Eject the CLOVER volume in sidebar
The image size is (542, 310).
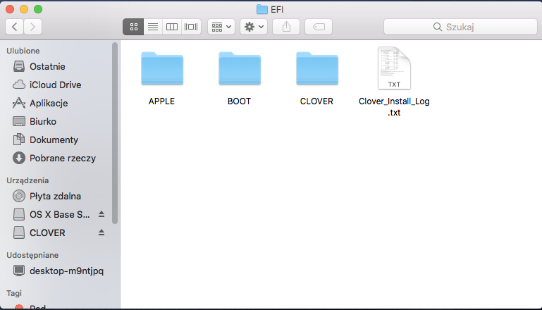101,232
